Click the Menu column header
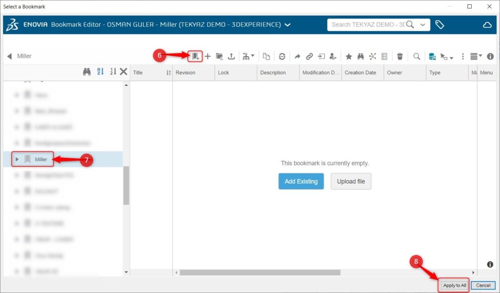The image size is (500, 293). pos(487,73)
